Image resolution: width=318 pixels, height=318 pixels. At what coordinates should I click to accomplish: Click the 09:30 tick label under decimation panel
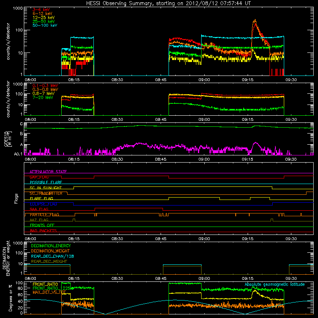tap(291, 279)
